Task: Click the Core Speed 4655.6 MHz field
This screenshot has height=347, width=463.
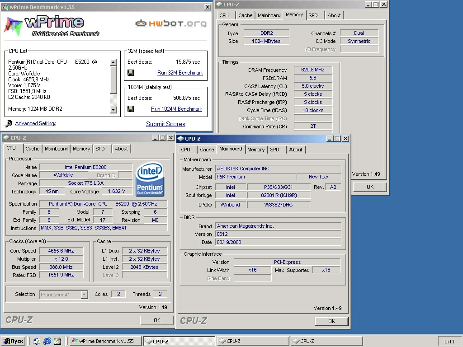Action: (61, 251)
